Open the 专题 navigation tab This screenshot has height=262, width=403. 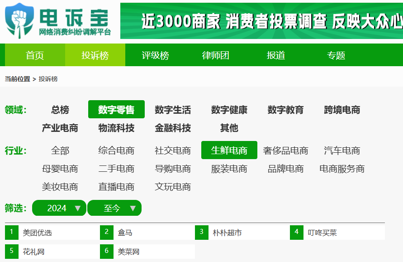point(336,55)
